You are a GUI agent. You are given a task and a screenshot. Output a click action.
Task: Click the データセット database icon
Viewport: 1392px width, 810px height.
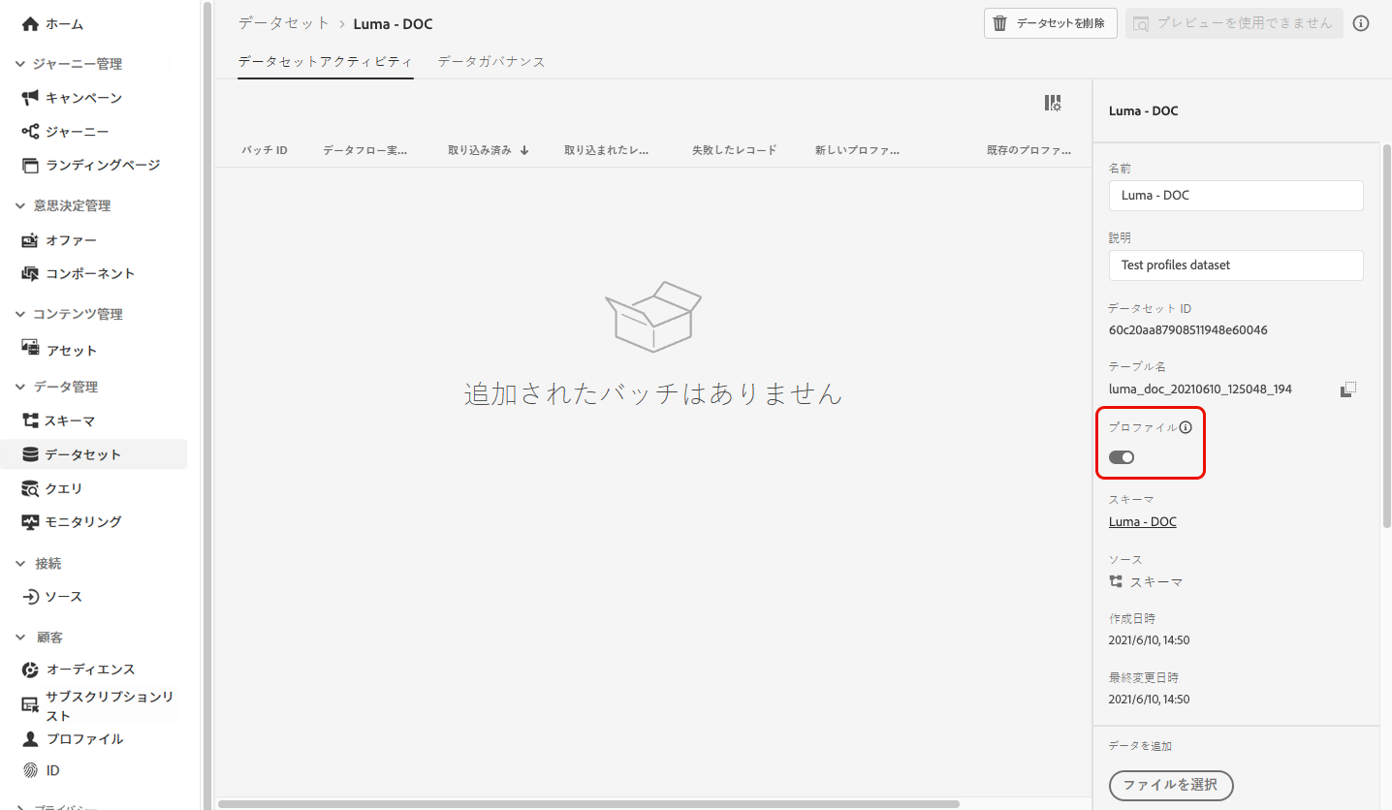point(30,454)
